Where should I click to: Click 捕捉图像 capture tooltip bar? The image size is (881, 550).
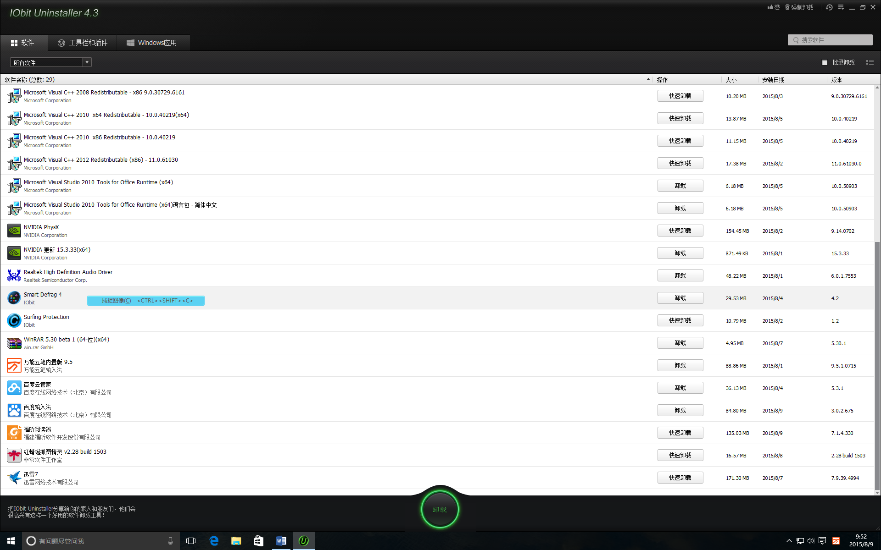tap(146, 301)
